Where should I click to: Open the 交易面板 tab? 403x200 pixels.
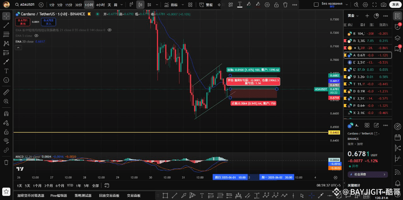pyautogui.click(x=133, y=196)
